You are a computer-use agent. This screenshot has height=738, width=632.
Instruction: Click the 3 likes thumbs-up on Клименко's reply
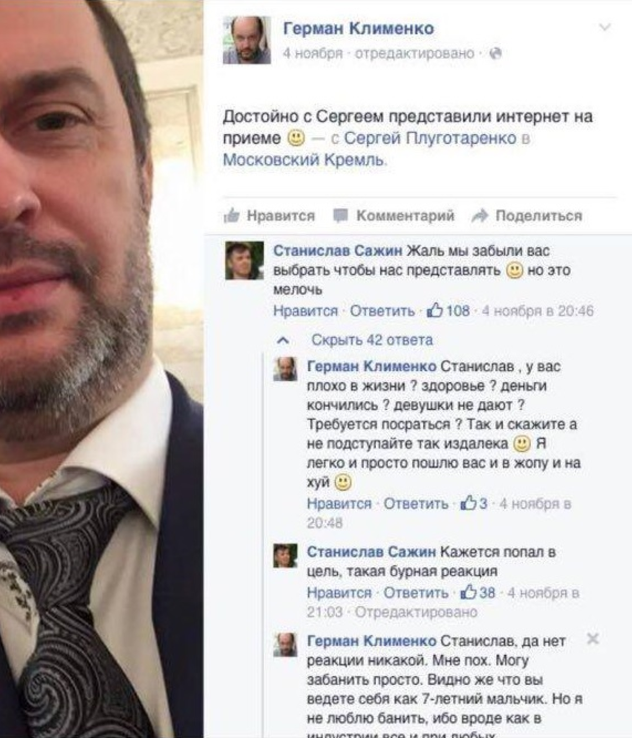click(474, 503)
